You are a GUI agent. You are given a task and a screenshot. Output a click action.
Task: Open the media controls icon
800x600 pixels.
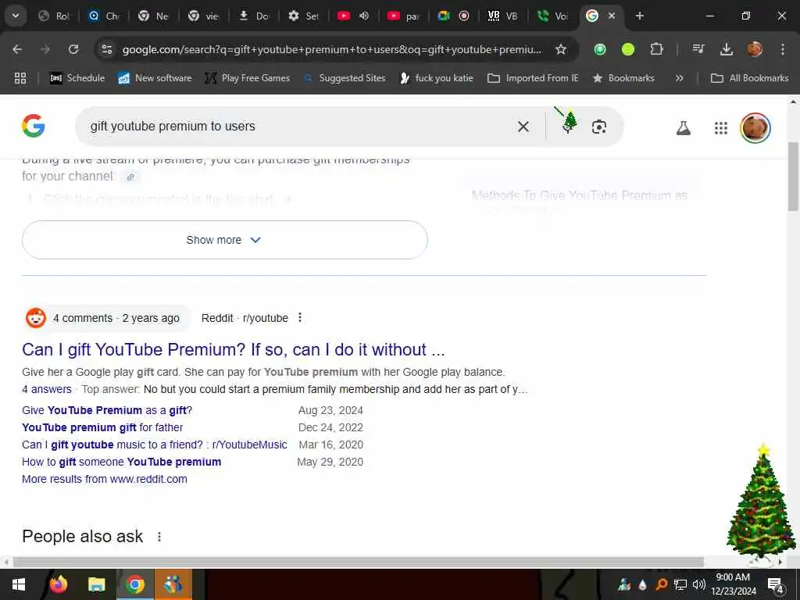tap(698, 49)
